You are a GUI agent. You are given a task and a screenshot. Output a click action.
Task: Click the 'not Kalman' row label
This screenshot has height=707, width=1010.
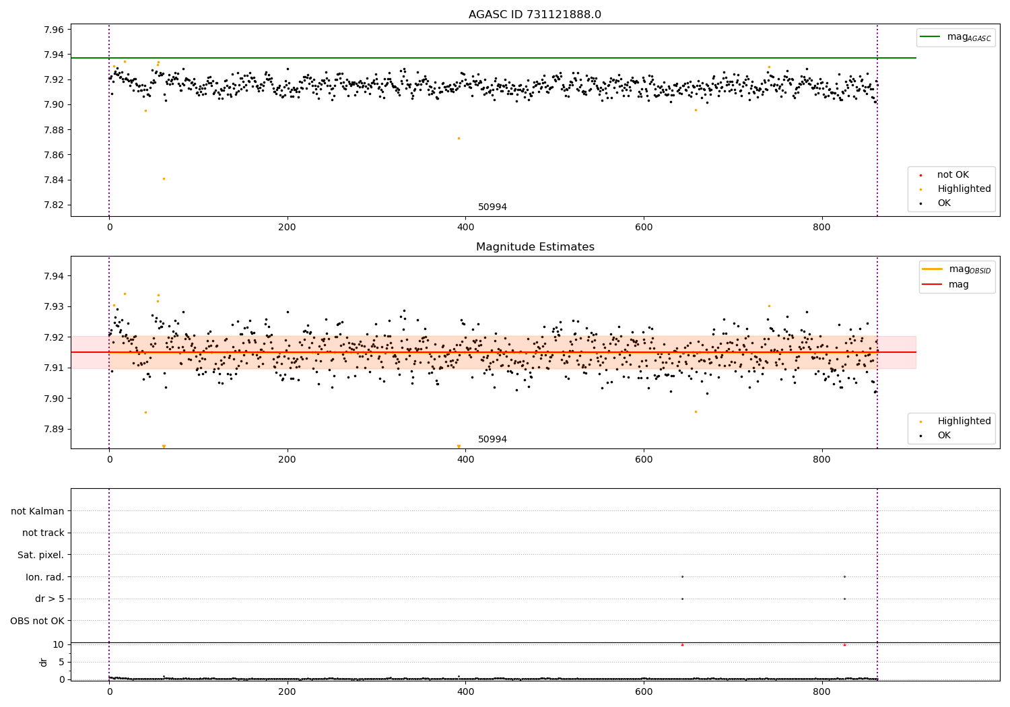38,512
